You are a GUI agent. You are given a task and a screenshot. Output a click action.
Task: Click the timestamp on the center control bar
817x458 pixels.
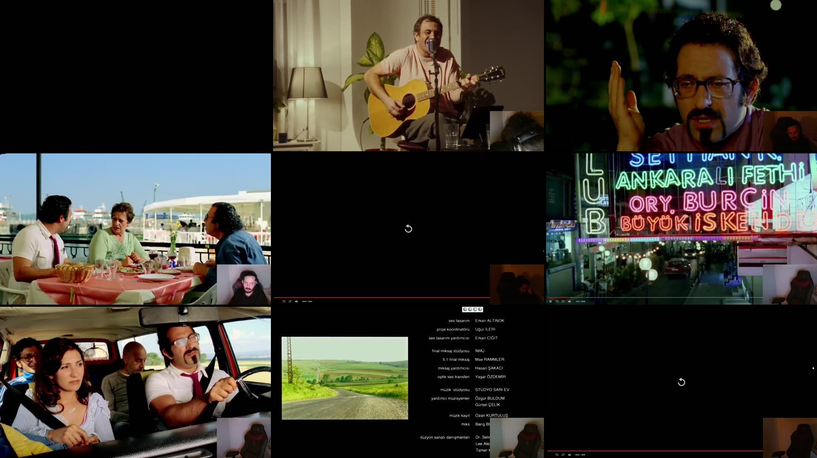coord(307,301)
